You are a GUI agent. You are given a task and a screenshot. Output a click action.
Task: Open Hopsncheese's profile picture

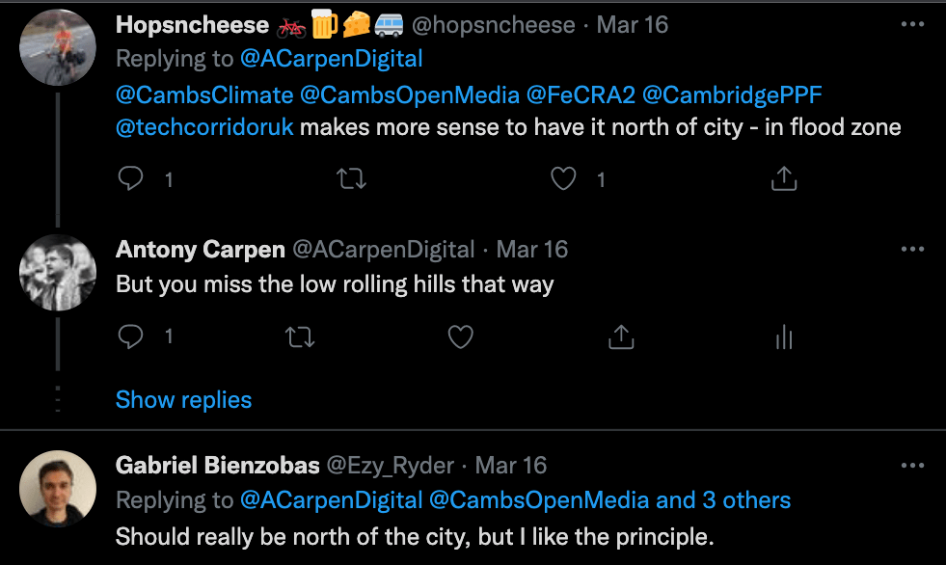point(58,48)
